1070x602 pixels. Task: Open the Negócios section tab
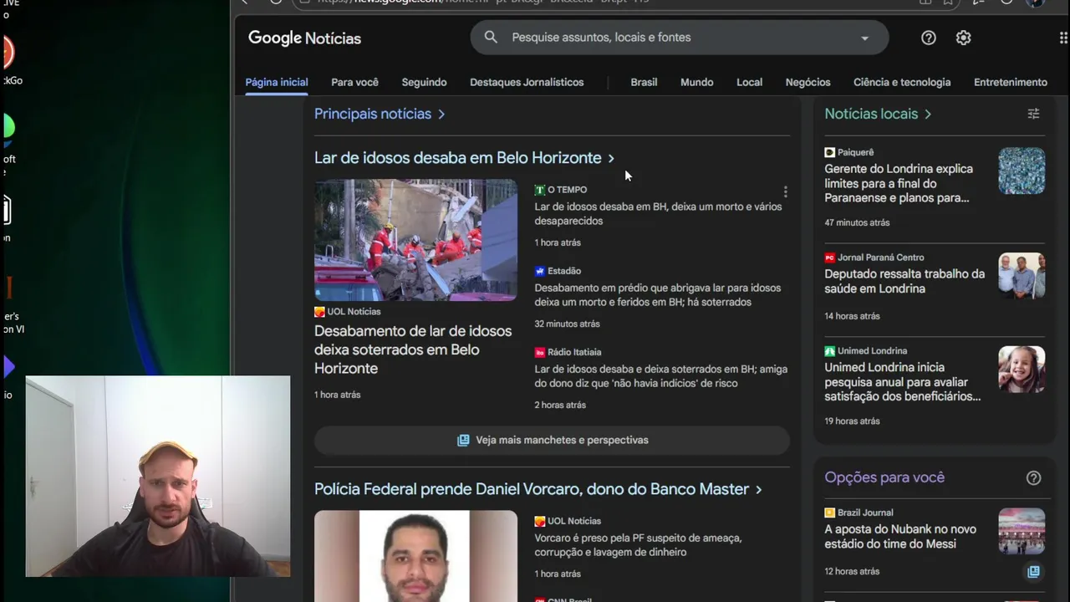pos(808,82)
